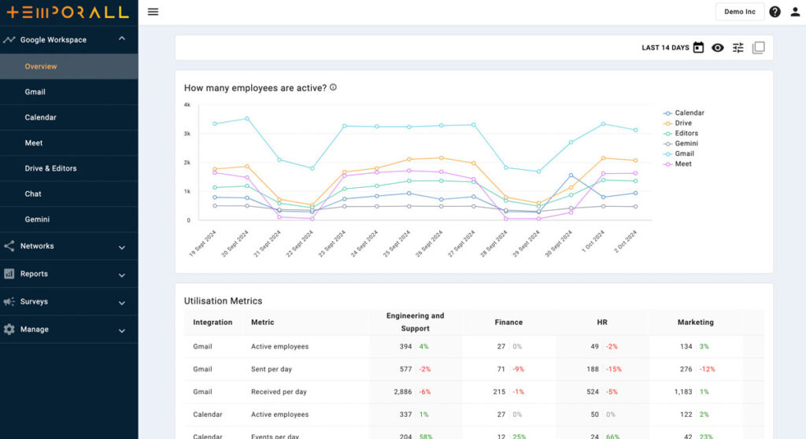Image resolution: width=806 pixels, height=439 pixels.
Task: Click the Marketing column header
Action: coord(696,323)
